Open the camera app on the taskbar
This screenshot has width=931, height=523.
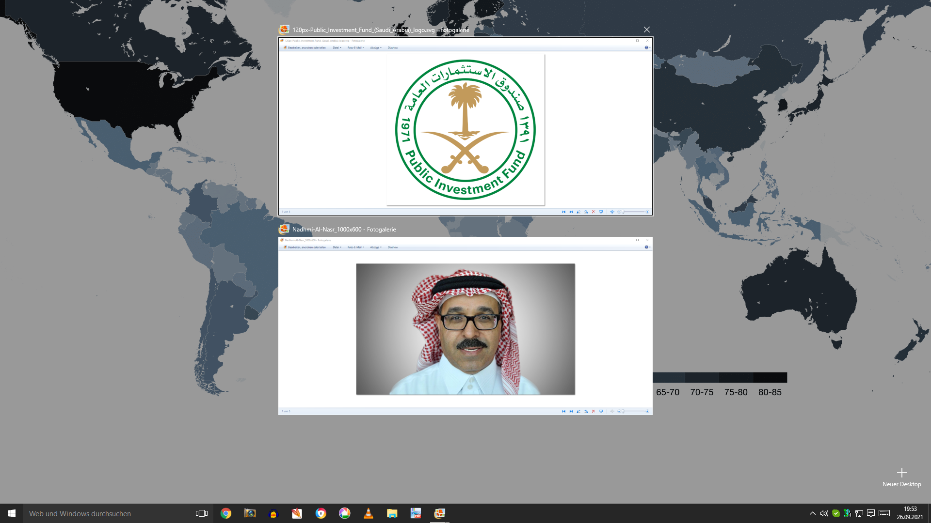coord(250,513)
